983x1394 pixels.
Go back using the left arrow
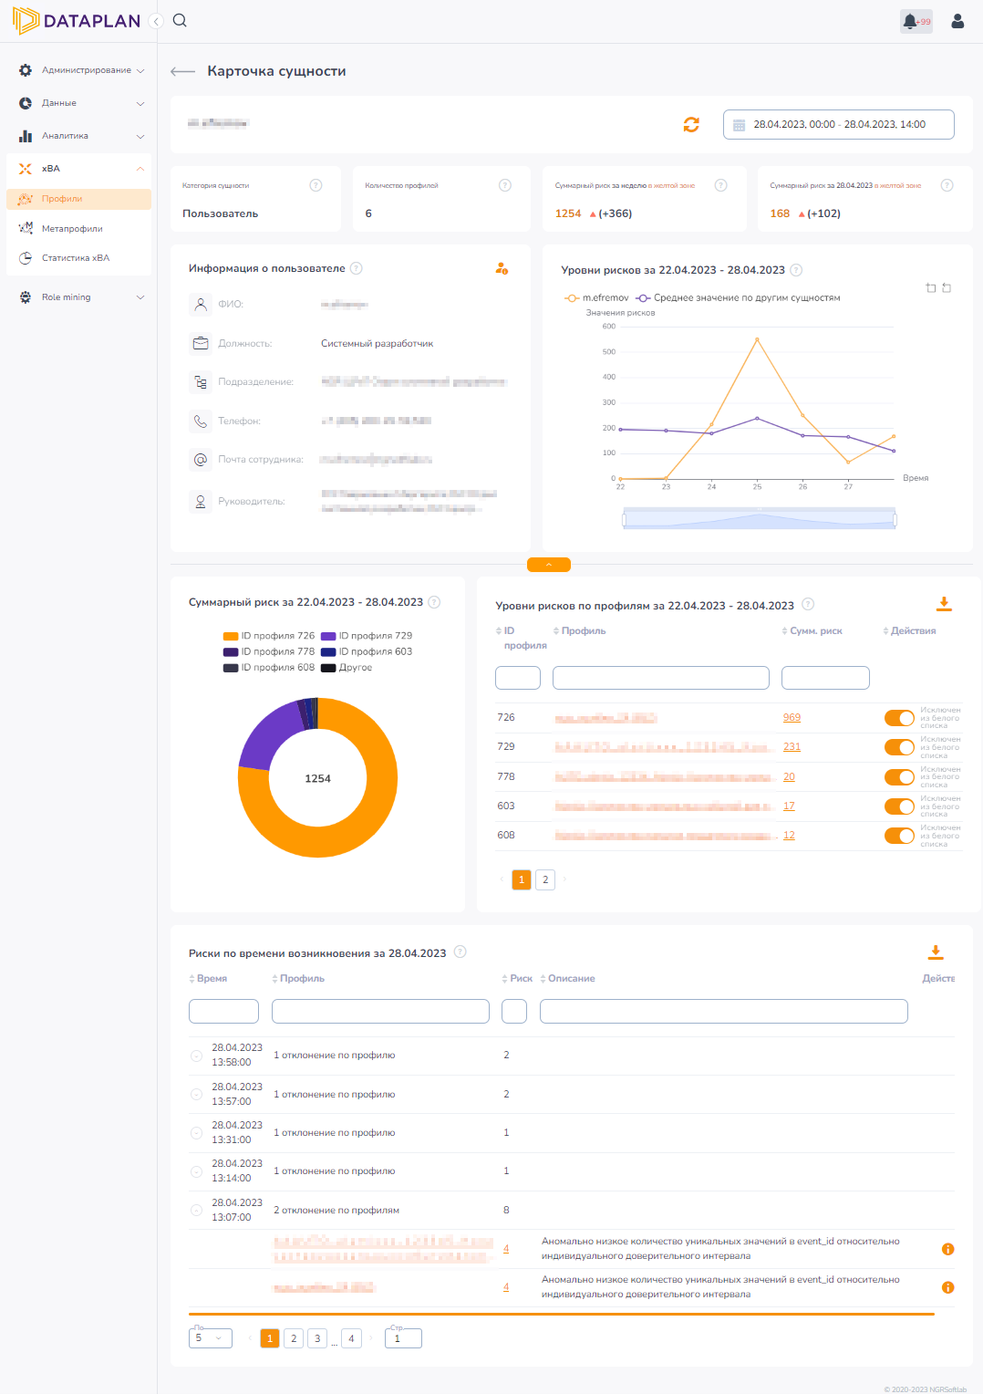coord(183,71)
